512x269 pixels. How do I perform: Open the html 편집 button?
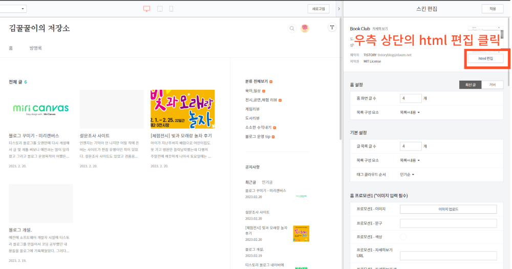pyautogui.click(x=485, y=58)
